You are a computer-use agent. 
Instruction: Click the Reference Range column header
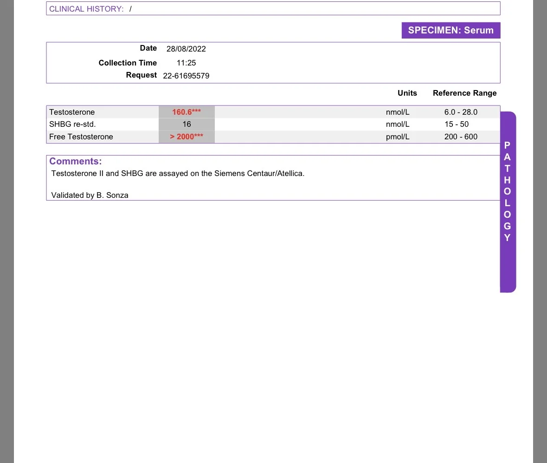465,93
